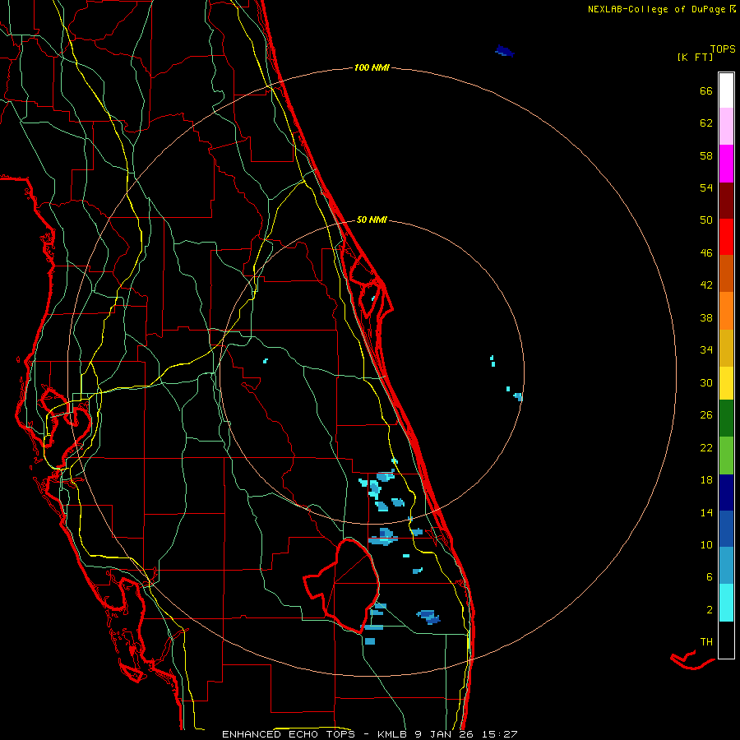Click the 34 legend value
The width and height of the screenshot is (740, 740).
coord(706,350)
